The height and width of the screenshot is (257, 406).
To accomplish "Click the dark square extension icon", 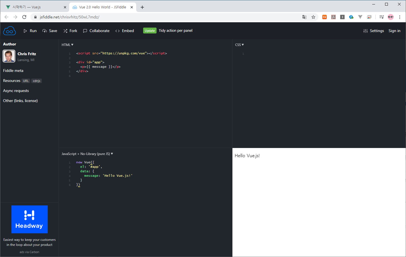I will pyautogui.click(x=342, y=17).
